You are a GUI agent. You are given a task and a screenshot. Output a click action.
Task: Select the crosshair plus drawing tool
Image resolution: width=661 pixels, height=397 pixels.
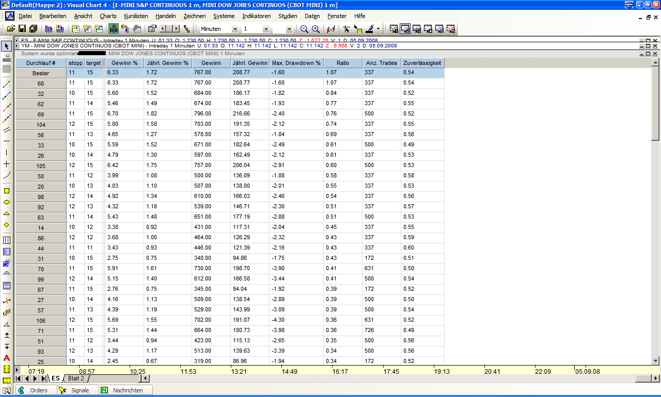pos(7,164)
